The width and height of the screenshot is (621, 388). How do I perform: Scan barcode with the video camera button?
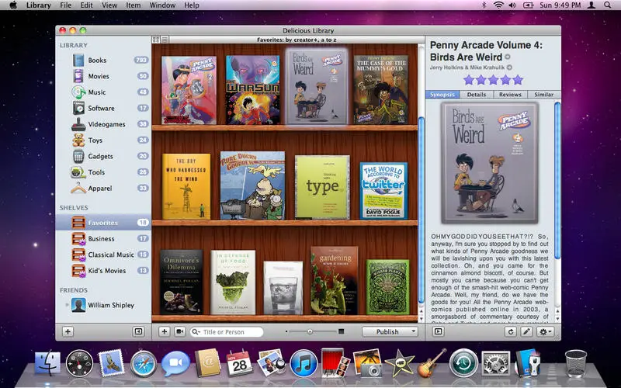tap(180, 331)
